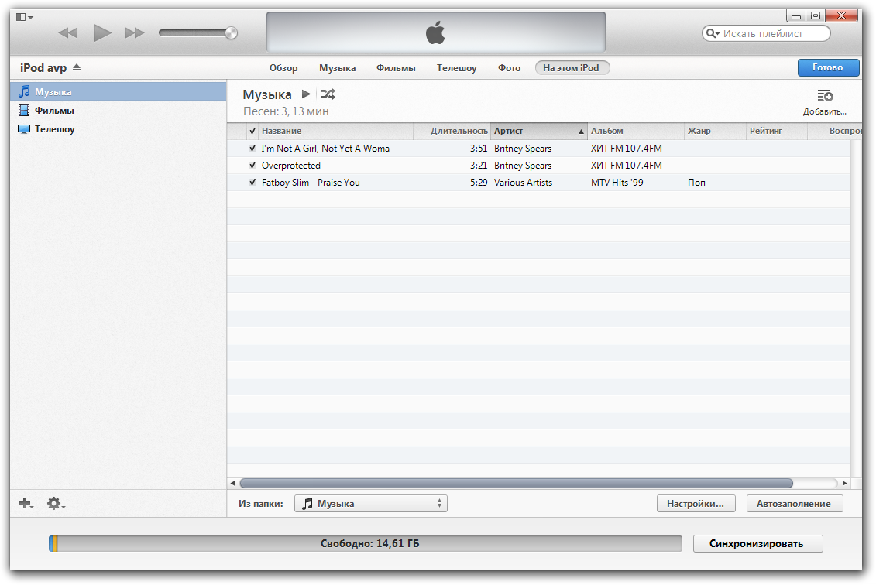
Task: Click the plus icon to add a playlist
Action: tap(26, 504)
